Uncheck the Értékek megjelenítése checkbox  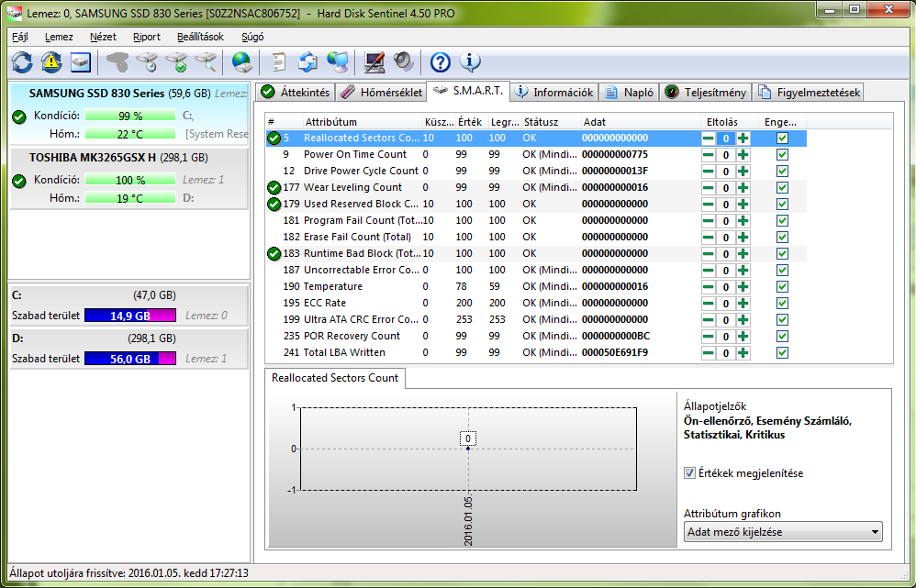[689, 473]
